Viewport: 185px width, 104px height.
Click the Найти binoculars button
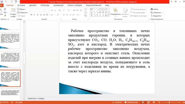(154, 9)
